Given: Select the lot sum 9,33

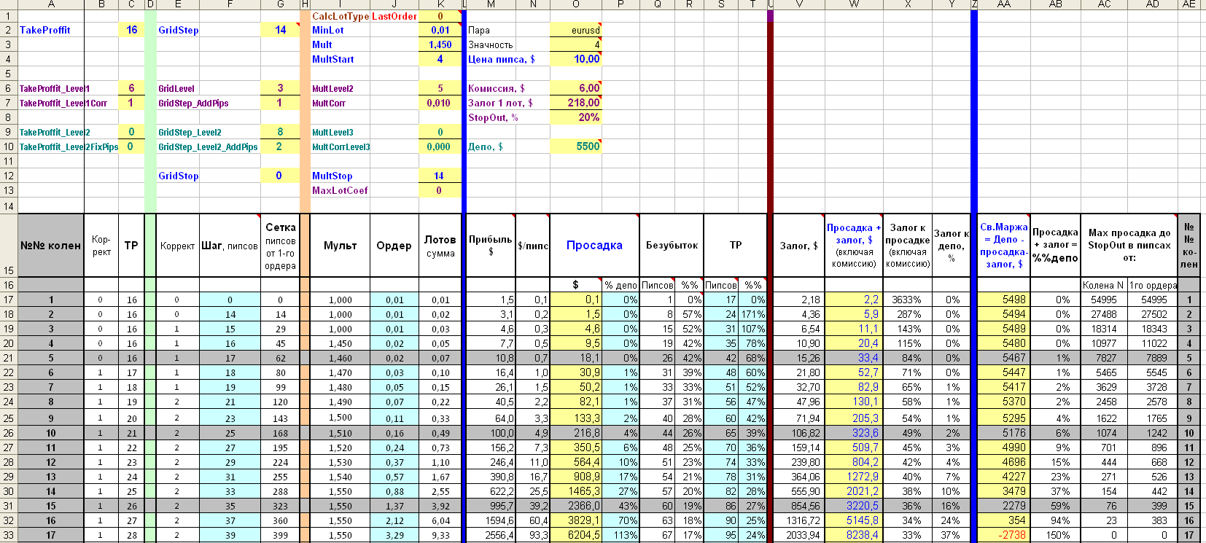Looking at the screenshot, I should pos(440,535).
